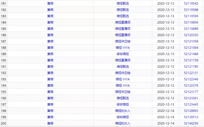Image resolution: width=204 pixels, height=127 pixels.
Task: Open applicant 黄薇 in row 187
Action: coord(50,41)
